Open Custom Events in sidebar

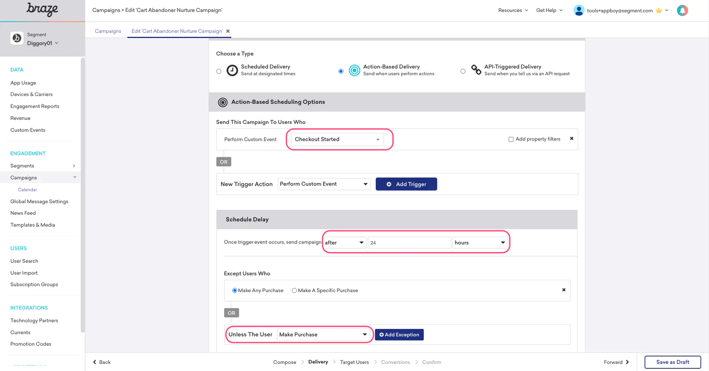click(28, 130)
